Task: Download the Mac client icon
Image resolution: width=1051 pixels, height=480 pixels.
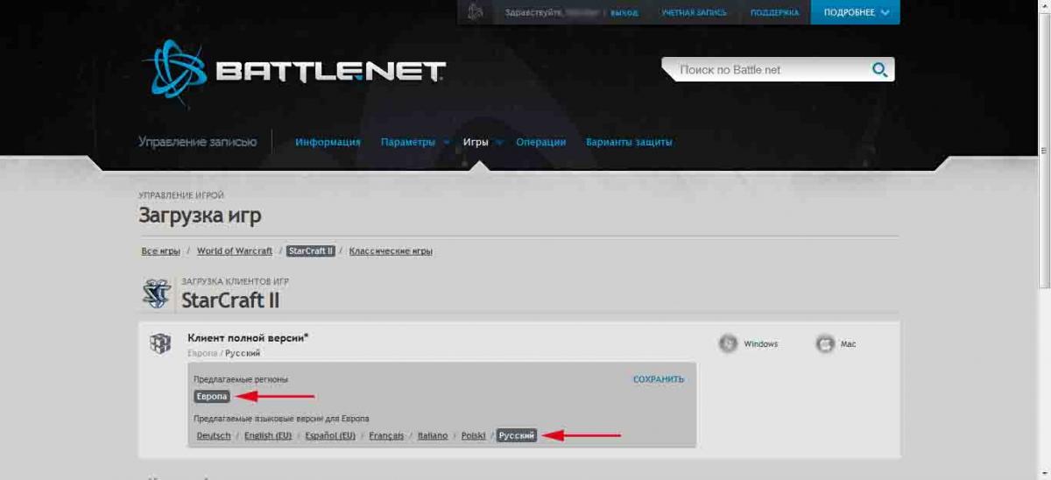Action: [825, 343]
